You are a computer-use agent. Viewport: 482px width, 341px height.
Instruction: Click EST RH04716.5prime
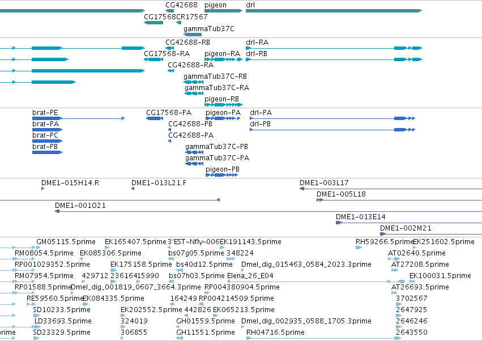[275, 333]
